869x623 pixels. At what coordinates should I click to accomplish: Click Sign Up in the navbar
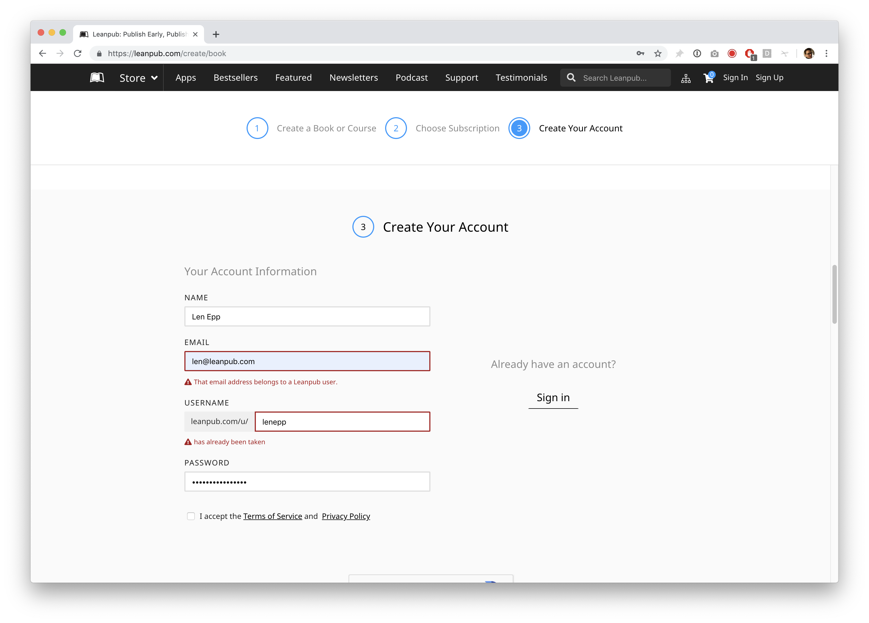[769, 78]
